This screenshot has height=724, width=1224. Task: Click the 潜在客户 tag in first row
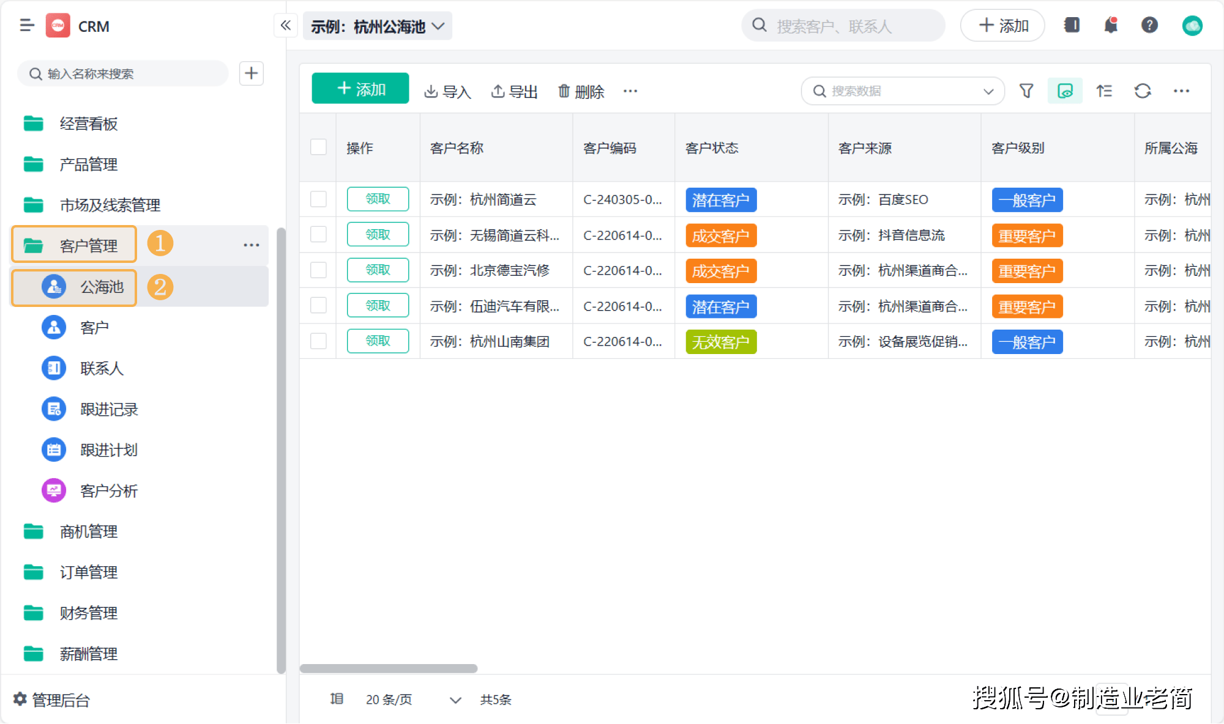pos(721,200)
